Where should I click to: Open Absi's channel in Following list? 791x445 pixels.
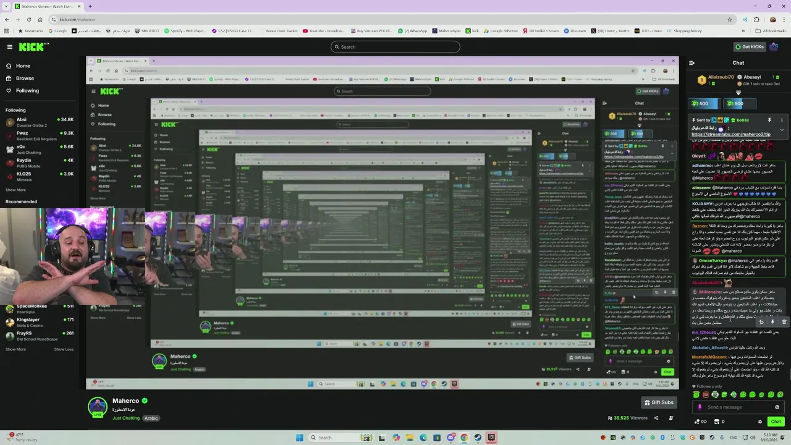coord(40,122)
